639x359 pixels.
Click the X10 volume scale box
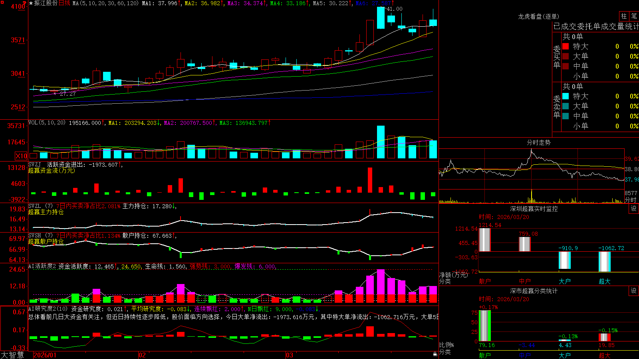click(21, 156)
